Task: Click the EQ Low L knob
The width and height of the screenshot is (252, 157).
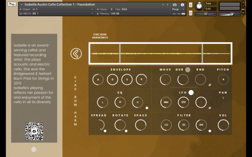Action: coord(102,102)
